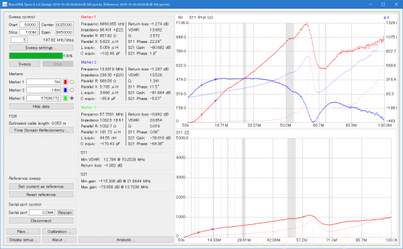Click Set current as reference
The image size is (403, 249).
[42, 187]
